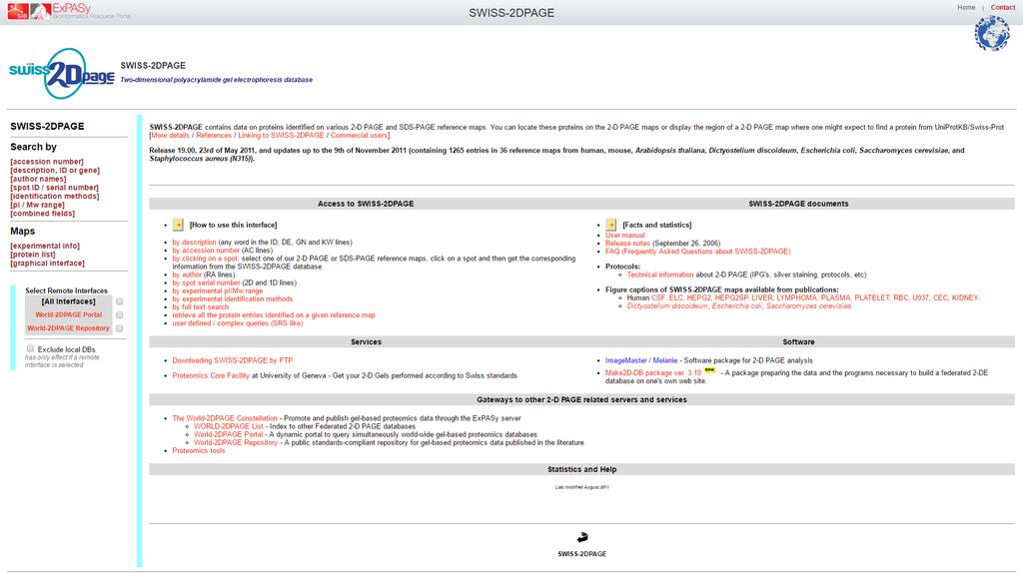
Task: Open World-2DPAGE Repository gateway link
Action: (236, 442)
